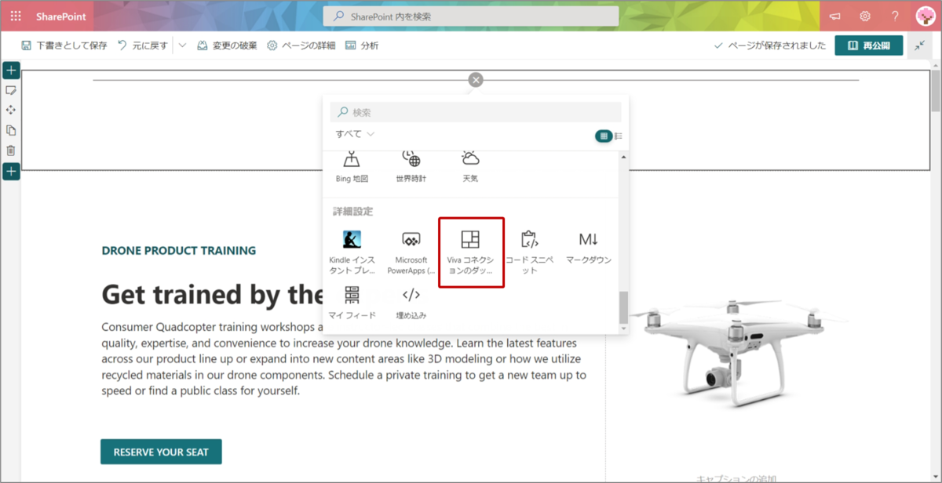Viewport: 942px width, 483px height.
Task: Close the web part picker with X
Action: coord(476,80)
